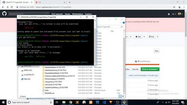Switch to the Git browser tab
This screenshot has width=187, height=105.
50,2
